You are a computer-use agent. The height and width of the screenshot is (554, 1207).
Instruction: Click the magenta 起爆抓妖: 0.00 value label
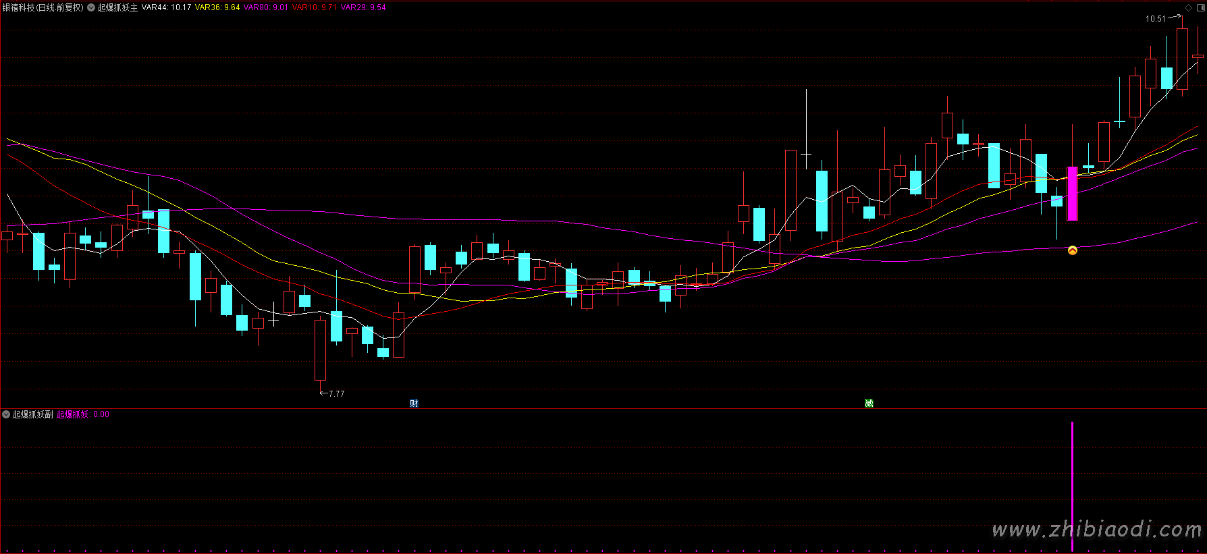tap(82, 414)
